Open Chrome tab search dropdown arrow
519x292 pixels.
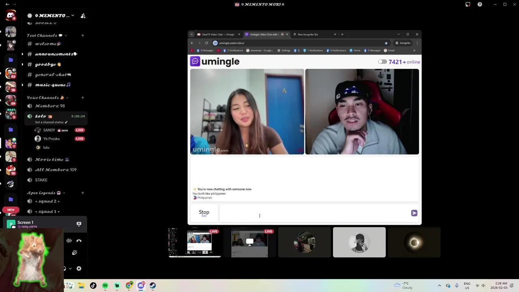pyautogui.click(x=192, y=34)
